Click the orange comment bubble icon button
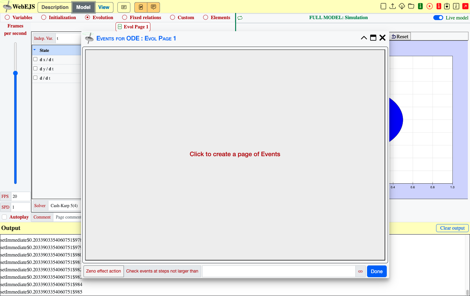This screenshot has height=296, width=470. tap(153, 7)
